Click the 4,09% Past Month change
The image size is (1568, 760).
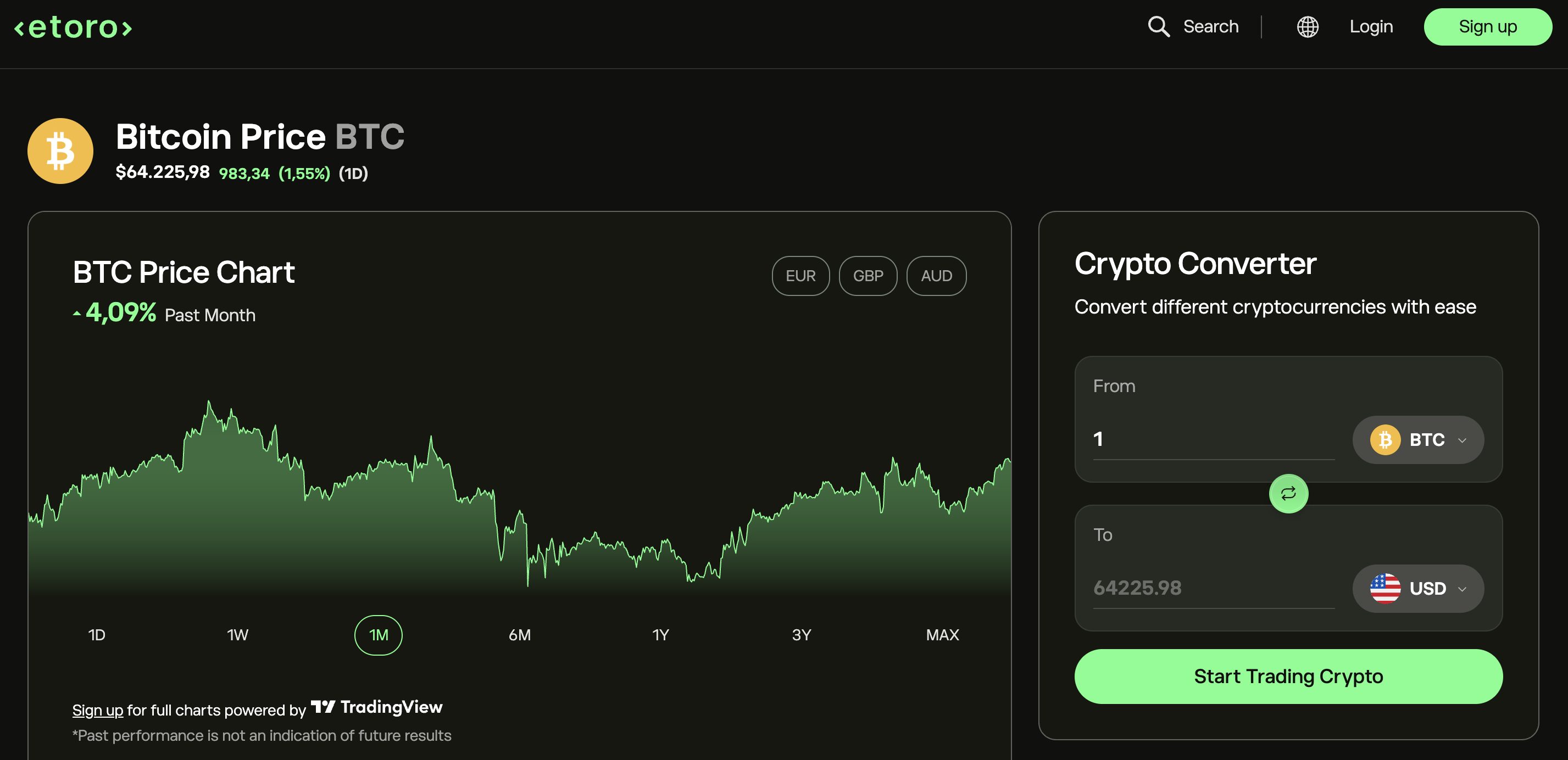coord(164,314)
